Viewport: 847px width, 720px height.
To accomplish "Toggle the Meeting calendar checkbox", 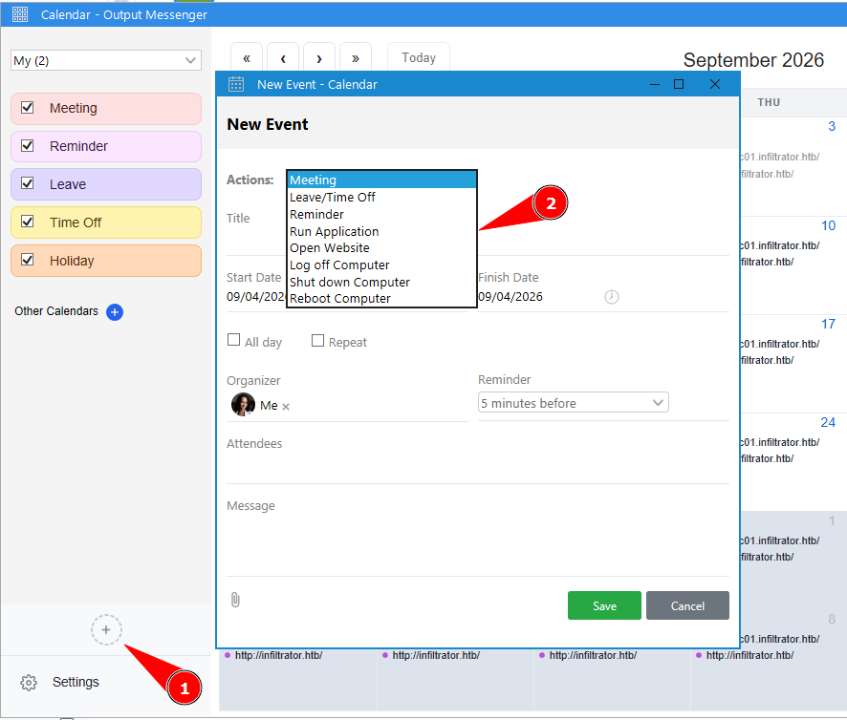I will (x=27, y=107).
